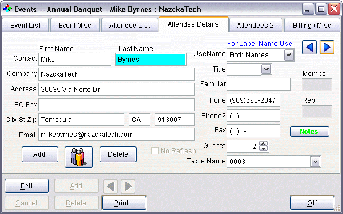The image size is (343, 214).
Task: Click the Guests number field
Action: [x=243, y=146]
